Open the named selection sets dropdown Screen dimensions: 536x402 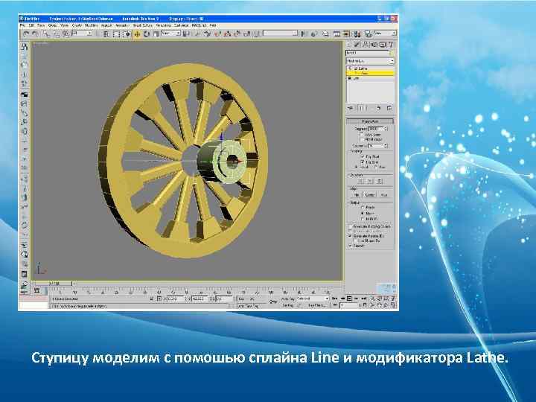[x=280, y=33]
